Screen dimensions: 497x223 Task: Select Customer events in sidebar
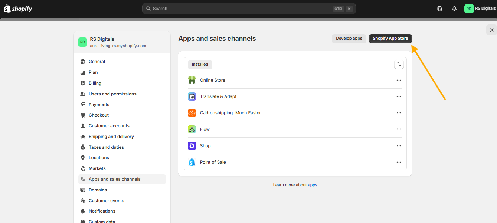[122, 201]
